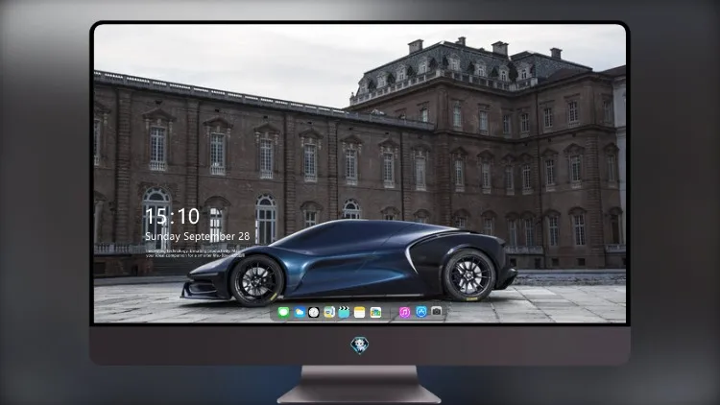Open the teal clapperboard video app
This screenshot has height=405, width=720.
pos(344,313)
